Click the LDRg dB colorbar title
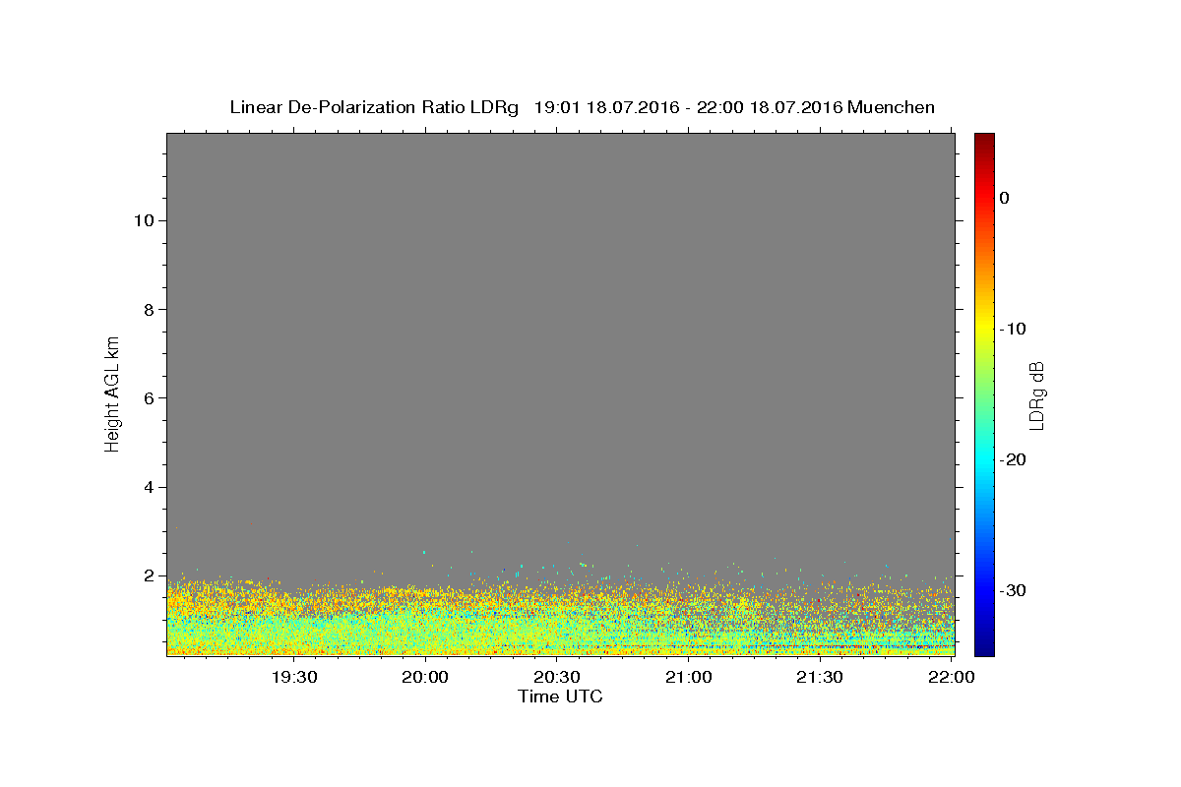This screenshot has width=1181, height=787. pos(1036,393)
